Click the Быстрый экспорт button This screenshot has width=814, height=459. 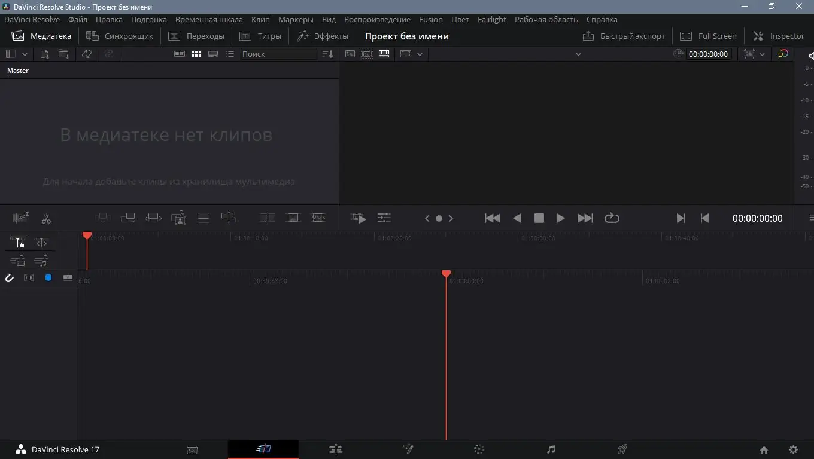(624, 36)
